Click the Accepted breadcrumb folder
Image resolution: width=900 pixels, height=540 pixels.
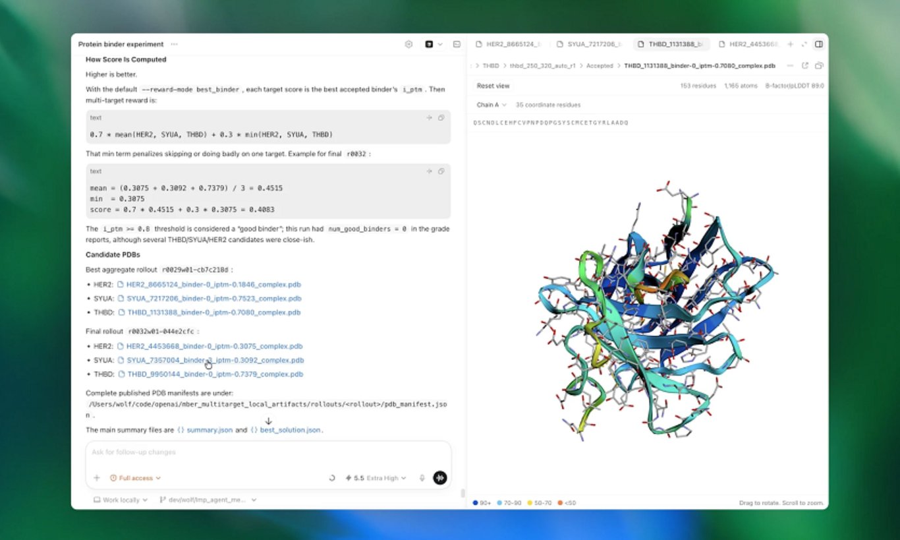(600, 66)
